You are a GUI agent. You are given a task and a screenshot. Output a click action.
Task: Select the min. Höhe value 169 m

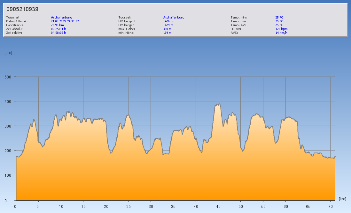(x=167, y=33)
